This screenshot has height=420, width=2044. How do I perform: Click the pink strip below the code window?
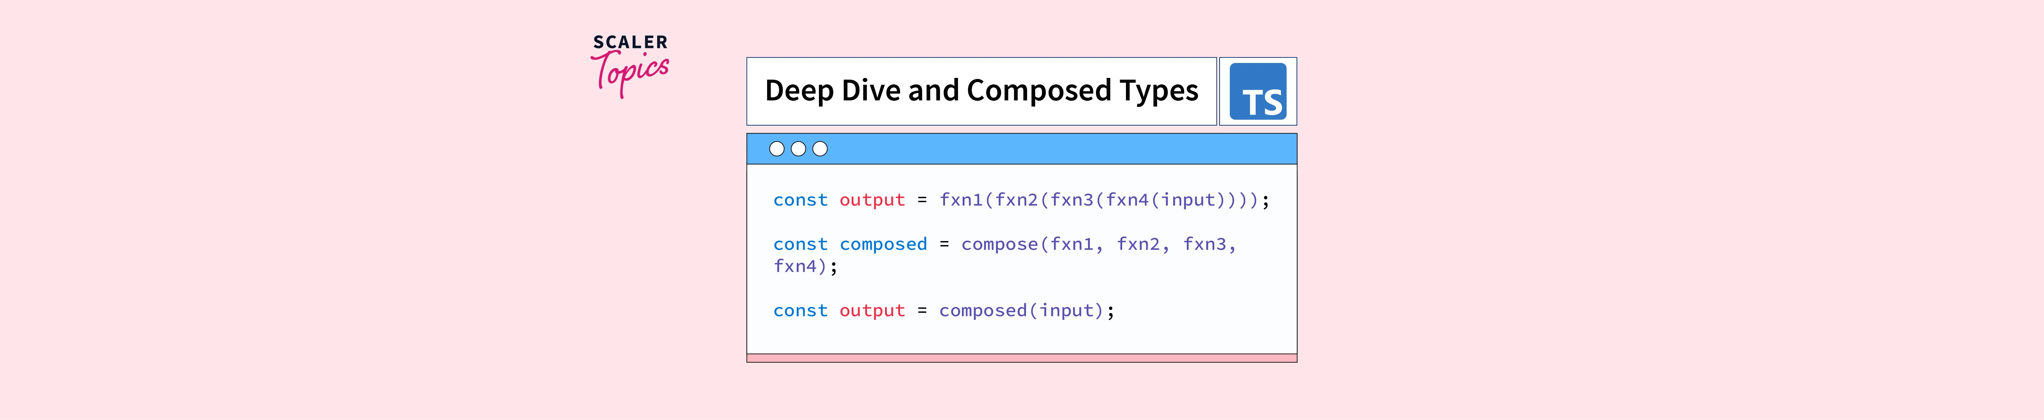coord(1021,358)
